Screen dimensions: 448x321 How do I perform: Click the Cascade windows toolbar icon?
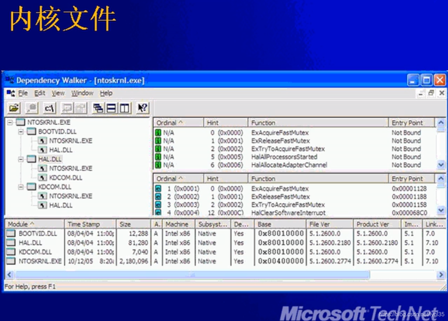[99, 108]
